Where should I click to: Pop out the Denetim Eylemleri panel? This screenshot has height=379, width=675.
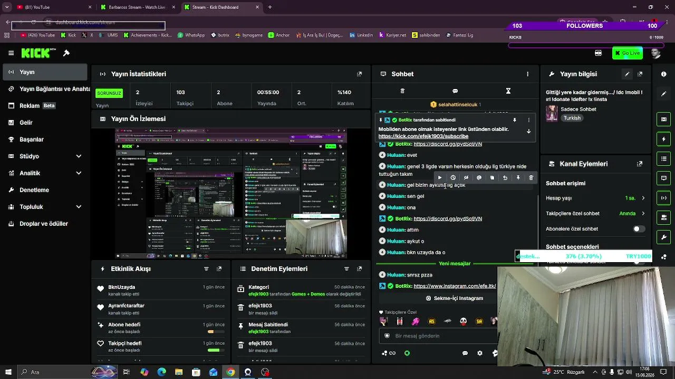(359, 269)
